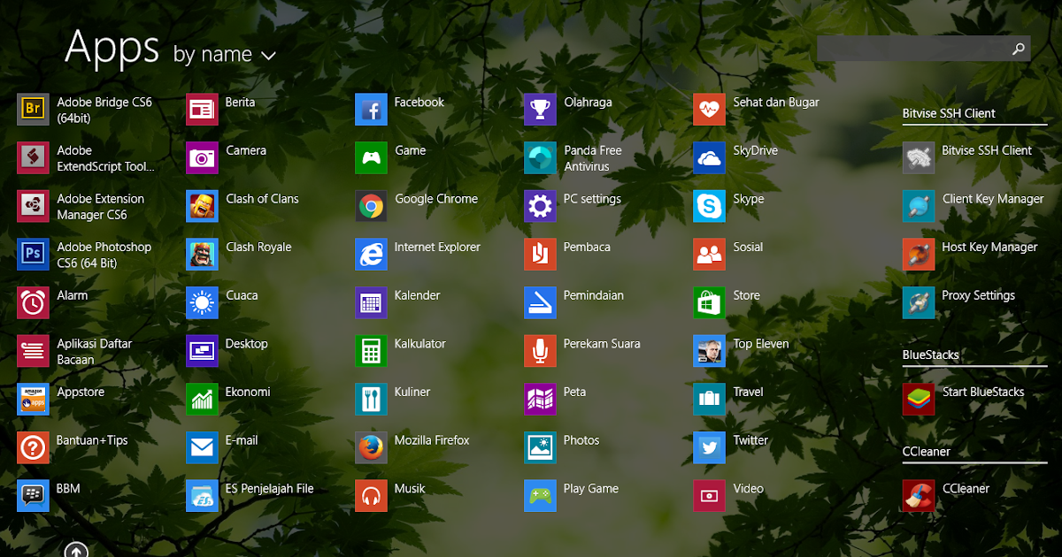This screenshot has width=1062, height=557.
Task: Launch Adobe Photoshop CS6 icon
Action: 33,255
